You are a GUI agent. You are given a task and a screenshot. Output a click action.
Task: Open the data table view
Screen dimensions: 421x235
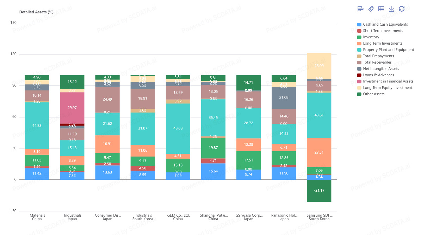[x=381, y=9]
